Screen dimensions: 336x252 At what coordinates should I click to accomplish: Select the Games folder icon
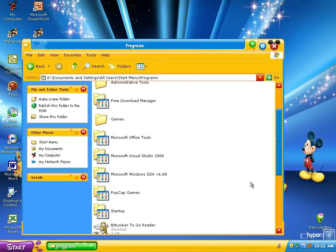coord(101,119)
